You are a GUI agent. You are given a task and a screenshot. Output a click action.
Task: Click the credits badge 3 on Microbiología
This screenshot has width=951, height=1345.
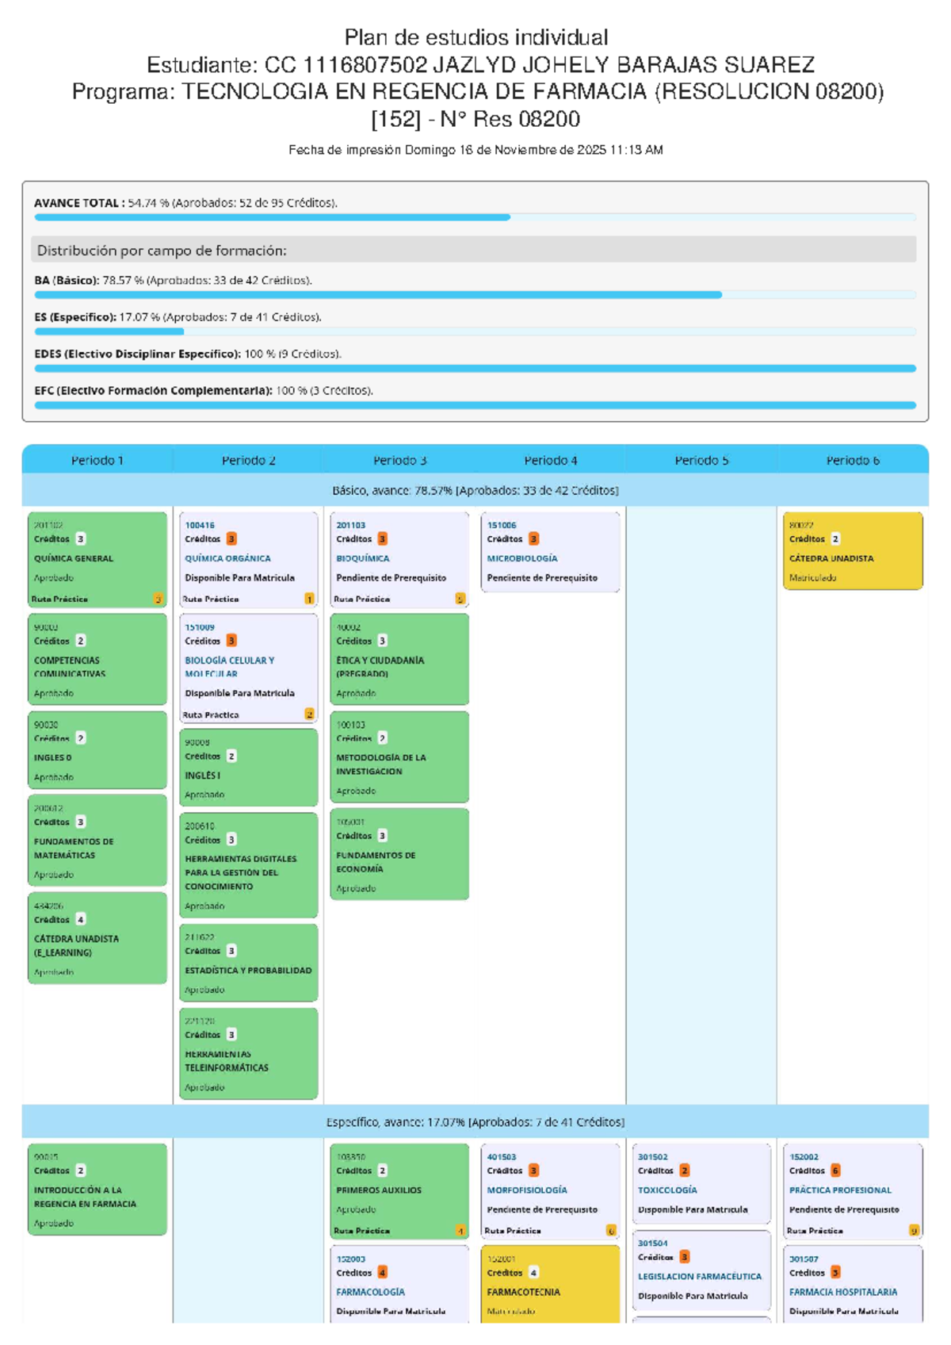click(534, 539)
